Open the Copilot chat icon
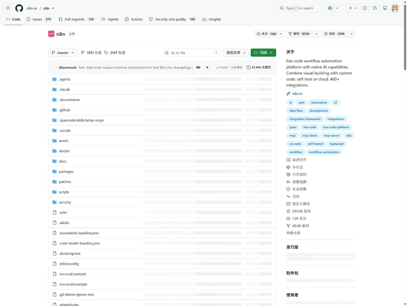The width and height of the screenshot is (407, 306). click(x=330, y=8)
